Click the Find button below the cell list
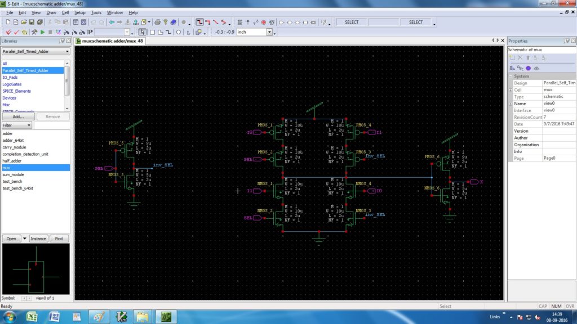 (59, 238)
